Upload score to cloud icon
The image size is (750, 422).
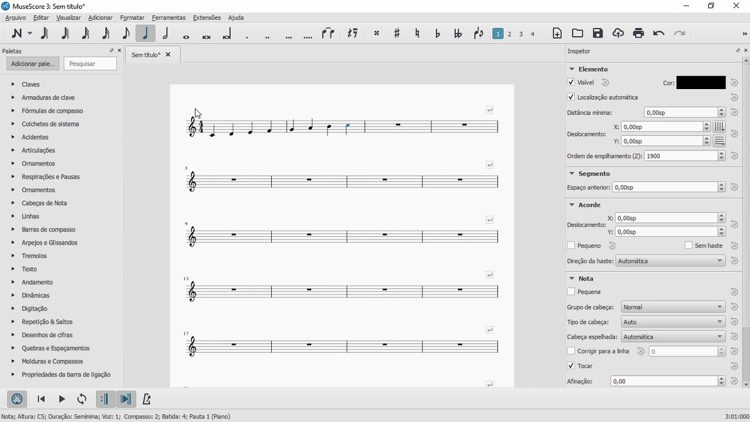tap(618, 33)
